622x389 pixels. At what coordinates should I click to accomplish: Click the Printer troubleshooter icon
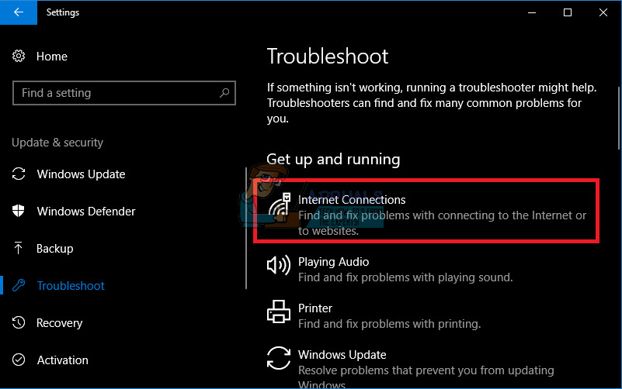click(278, 312)
